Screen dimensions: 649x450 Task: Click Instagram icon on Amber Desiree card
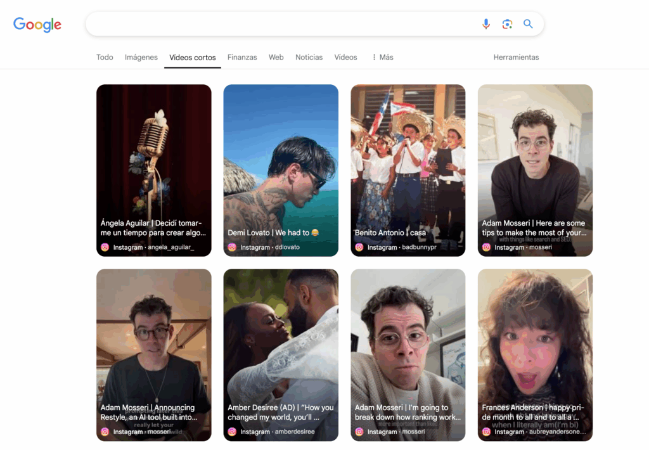pyautogui.click(x=232, y=432)
